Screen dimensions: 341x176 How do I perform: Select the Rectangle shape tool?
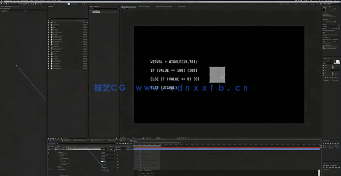(24, 4)
